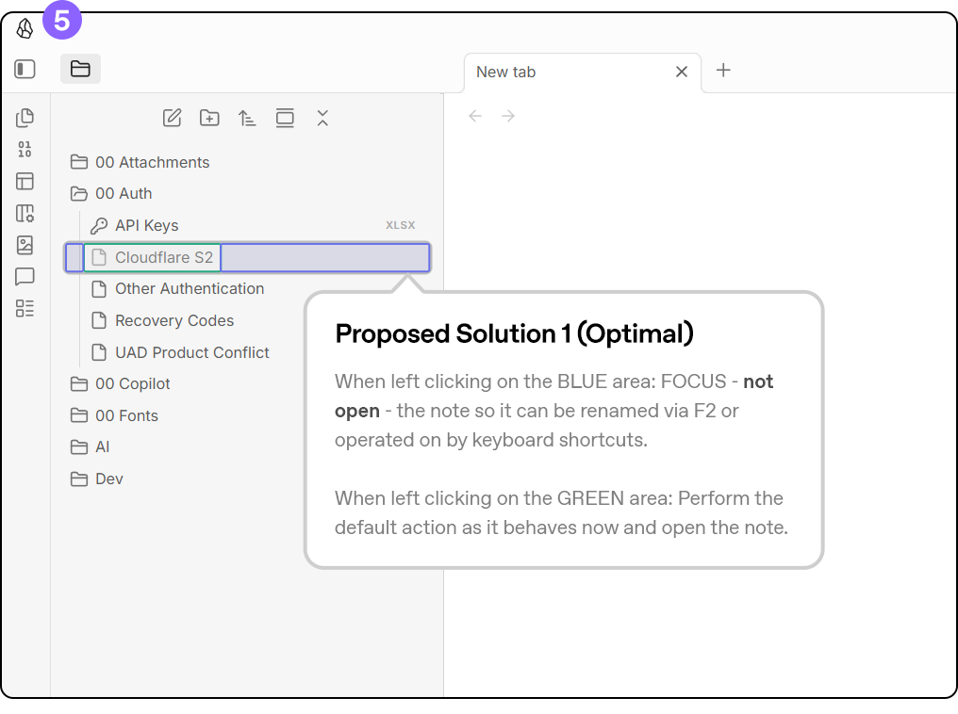This screenshot has height=714, width=958.
Task: Click the image file ribbon icon
Action: (x=25, y=245)
